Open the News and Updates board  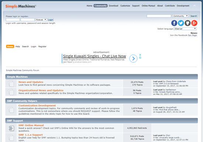(31, 82)
